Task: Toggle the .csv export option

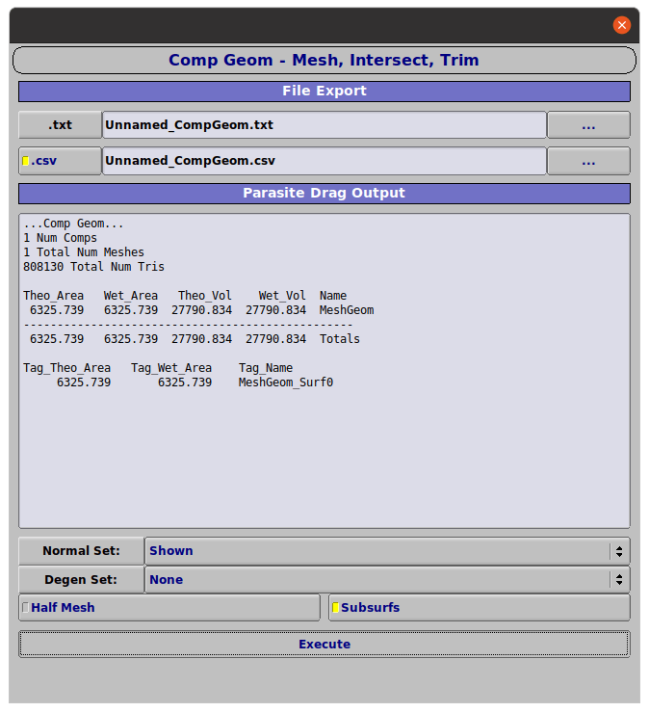Action: [x=60, y=161]
